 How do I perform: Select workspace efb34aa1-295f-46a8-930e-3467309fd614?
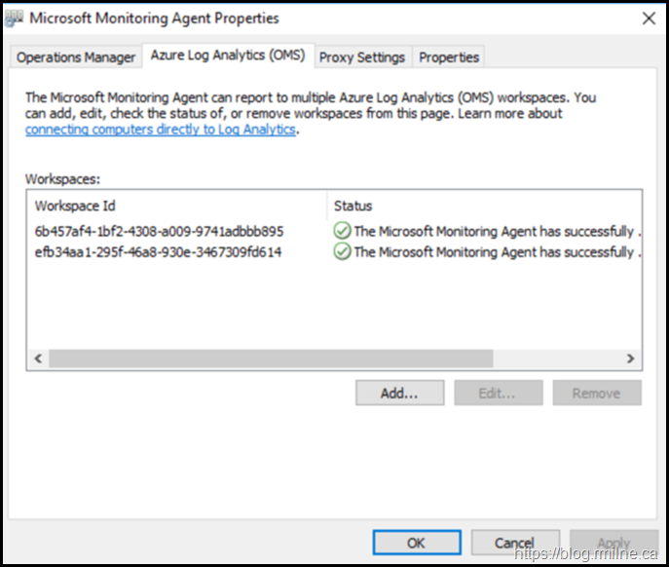click(x=159, y=252)
